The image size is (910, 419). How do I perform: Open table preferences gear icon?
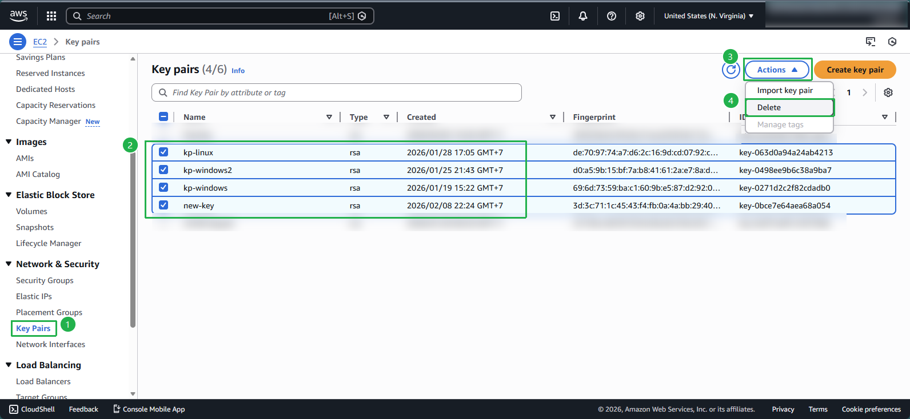tap(888, 92)
